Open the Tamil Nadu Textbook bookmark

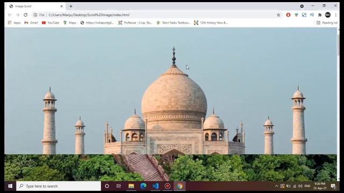173,23
